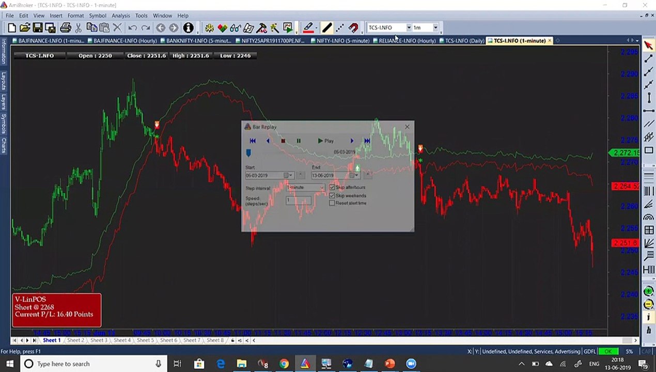Image resolution: width=656 pixels, height=372 pixels.
Task: Click the yellow zoom out icon
Action: pyautogui.click(x=649, y=305)
